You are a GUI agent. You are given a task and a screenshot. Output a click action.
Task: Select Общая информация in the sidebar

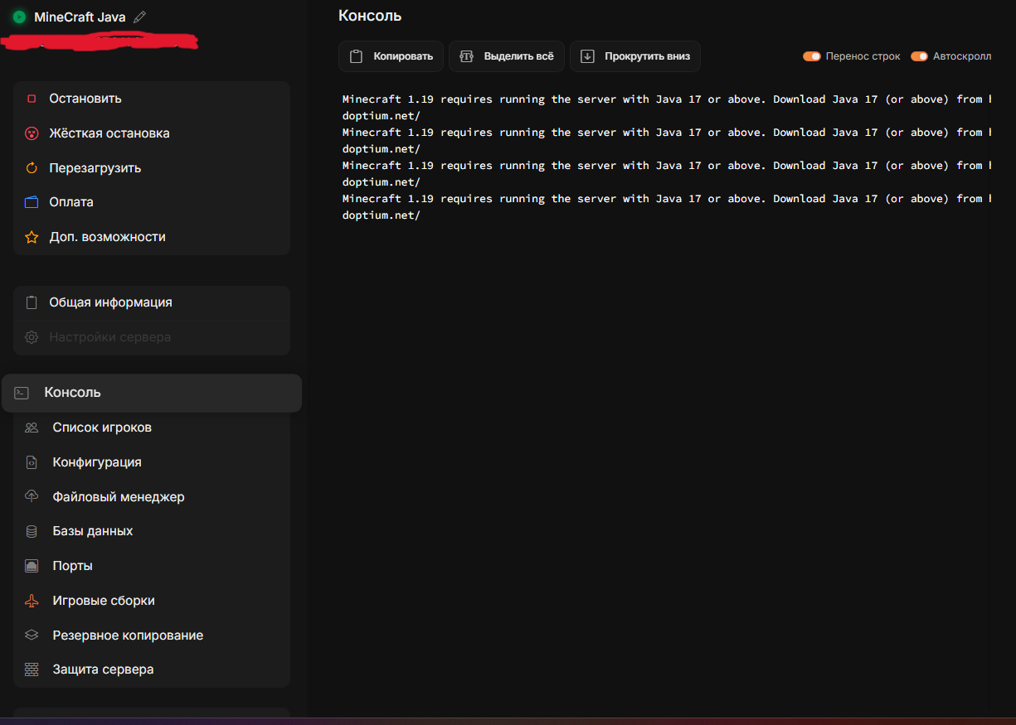pyautogui.click(x=109, y=302)
